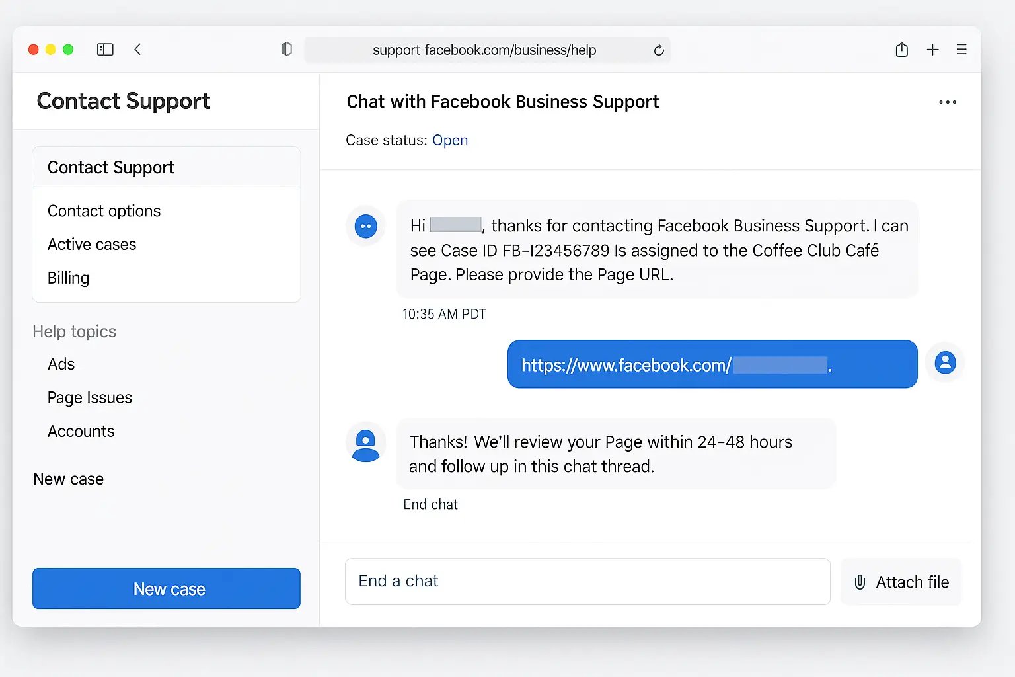The height and width of the screenshot is (677, 1015).
Task: Open Contact options in sidebar
Action: tap(104, 211)
